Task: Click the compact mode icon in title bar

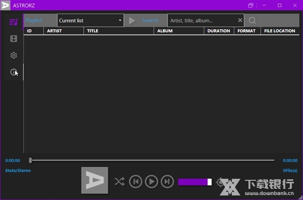Action: coord(250,6)
